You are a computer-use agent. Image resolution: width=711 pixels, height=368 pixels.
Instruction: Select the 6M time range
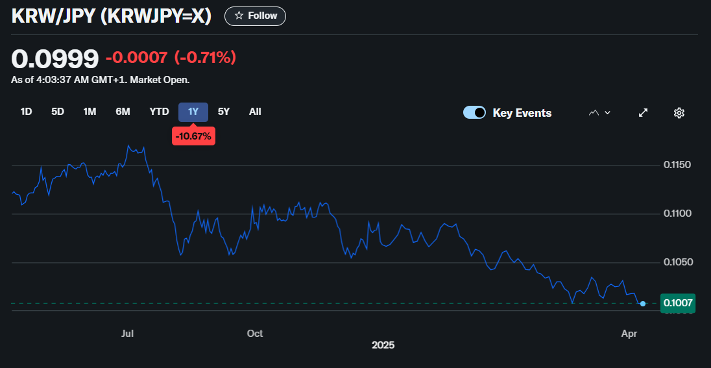click(123, 112)
